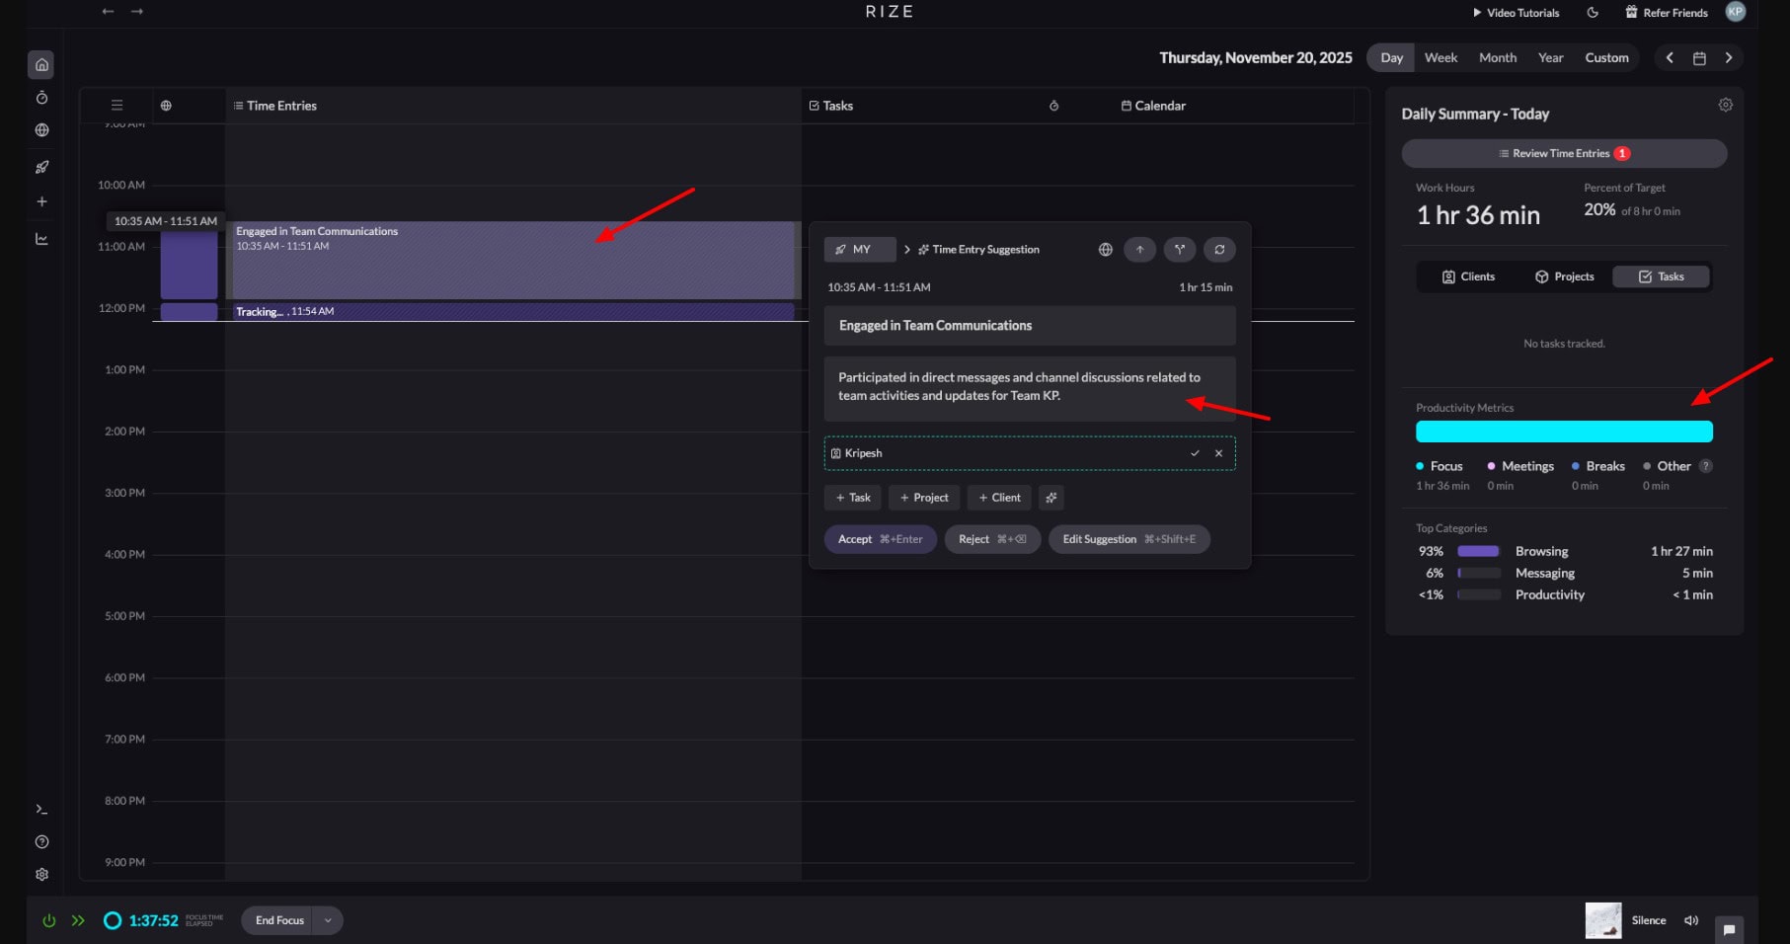Go to the next day arrow
Image resolution: width=1790 pixels, height=944 pixels.
click(1729, 58)
